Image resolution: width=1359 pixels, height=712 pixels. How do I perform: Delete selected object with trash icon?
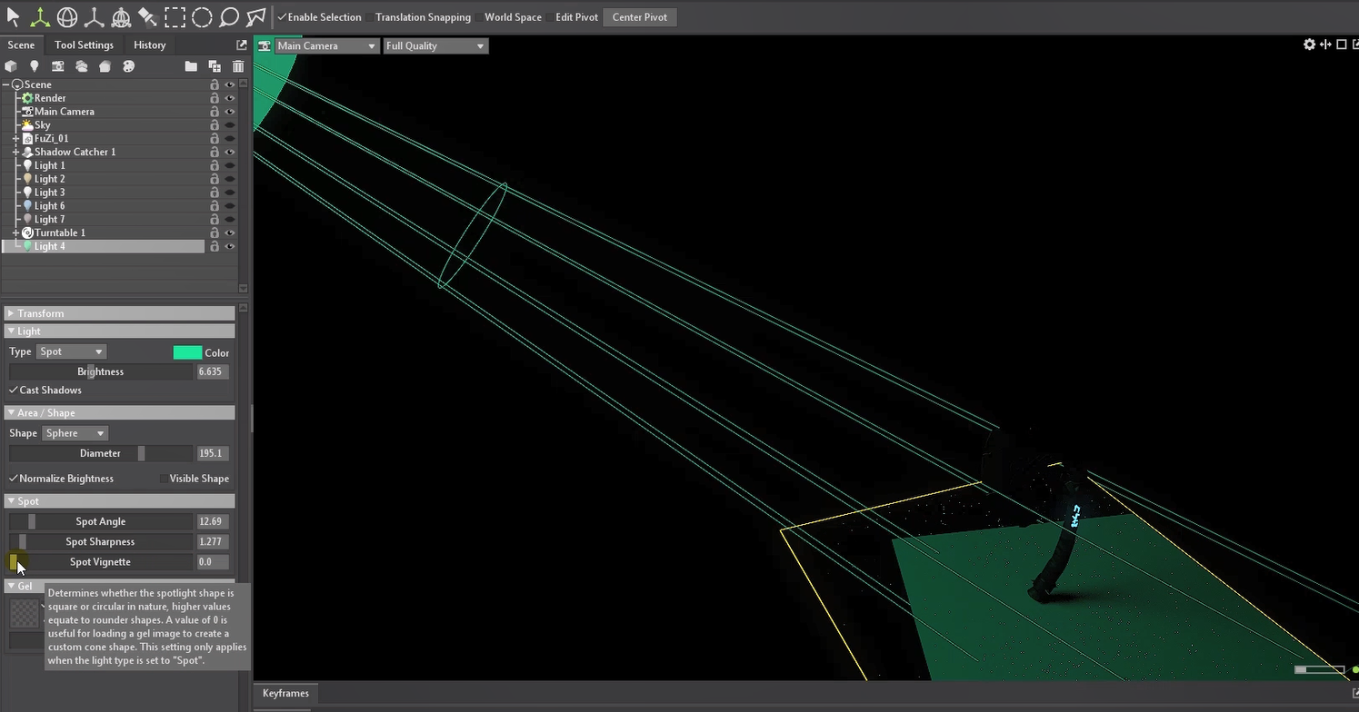(x=238, y=66)
